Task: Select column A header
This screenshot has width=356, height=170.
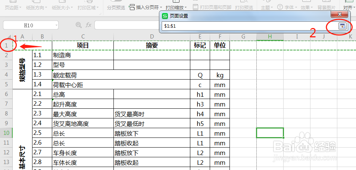Action: point(22,36)
